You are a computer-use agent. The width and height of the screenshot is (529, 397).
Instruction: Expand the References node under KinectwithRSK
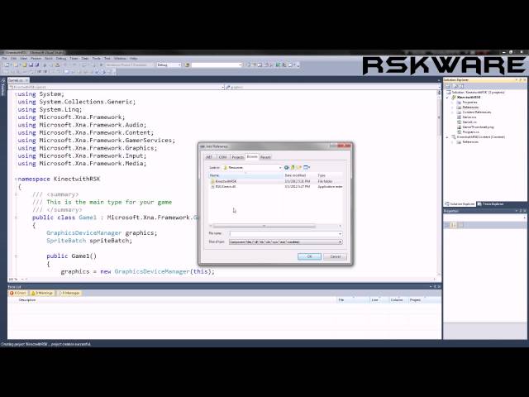point(452,108)
